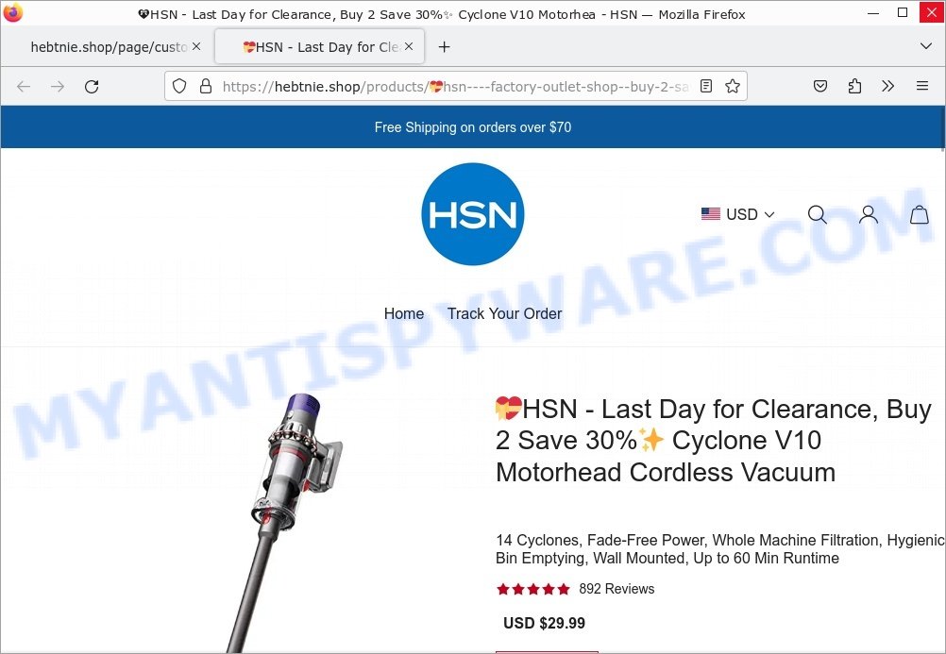Open the Firefox hamburger application menu
Viewport: 946px width, 654px height.
921,86
